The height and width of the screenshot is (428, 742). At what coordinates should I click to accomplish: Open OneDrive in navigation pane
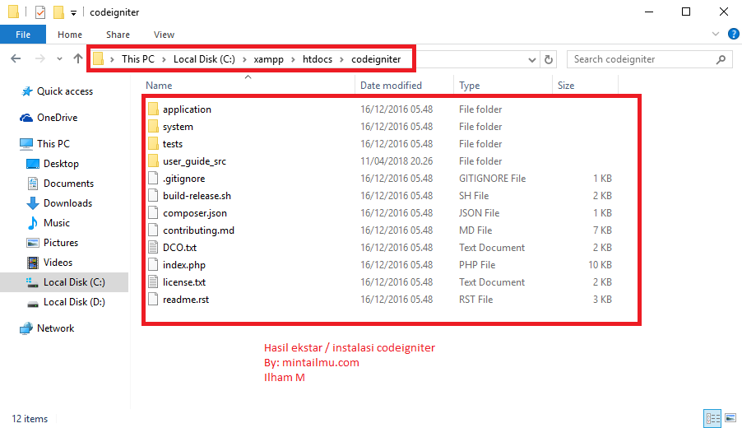(57, 118)
